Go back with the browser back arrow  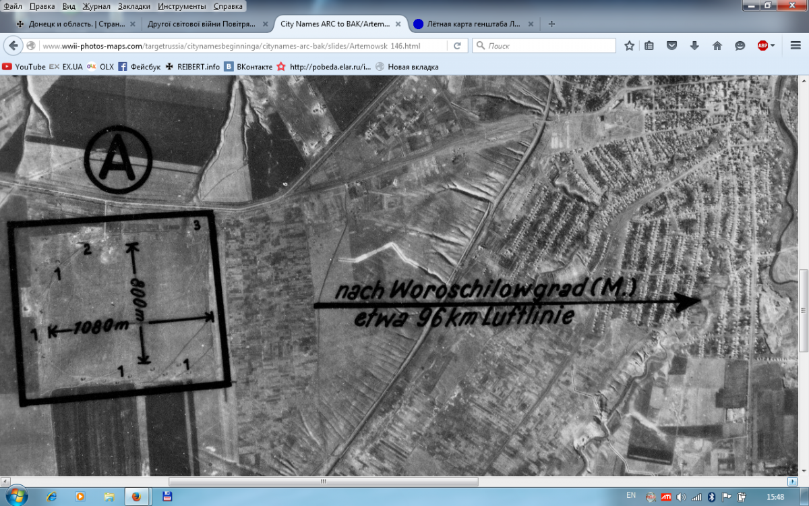pos(13,46)
